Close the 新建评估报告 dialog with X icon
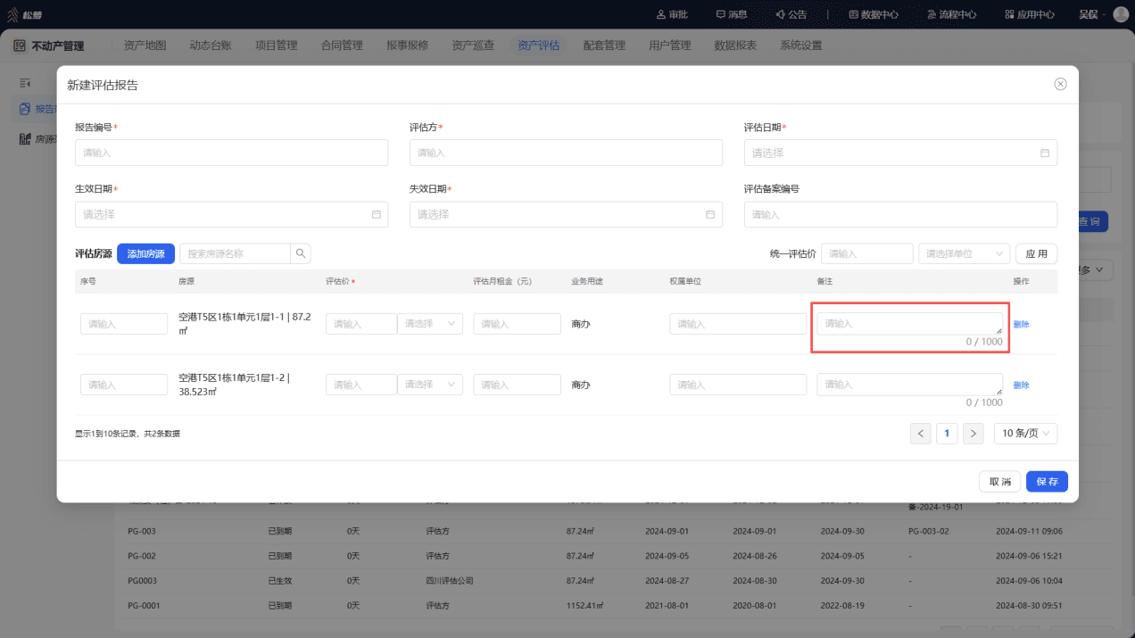The image size is (1135, 638). point(1060,84)
